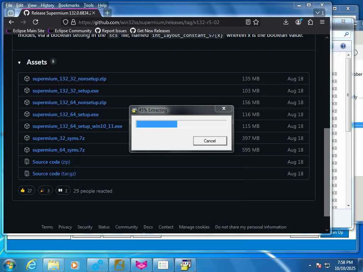Open the extensions puzzle icon
Image resolution: width=363 pixels, height=272 pixels.
tap(310, 22)
